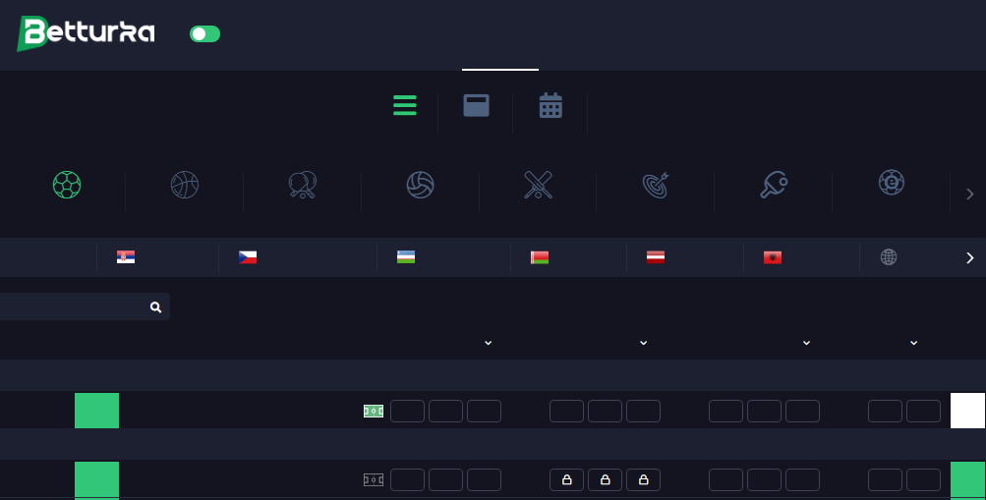Select the soccer ball sport icon
Viewport: 986px width, 500px height.
click(67, 185)
